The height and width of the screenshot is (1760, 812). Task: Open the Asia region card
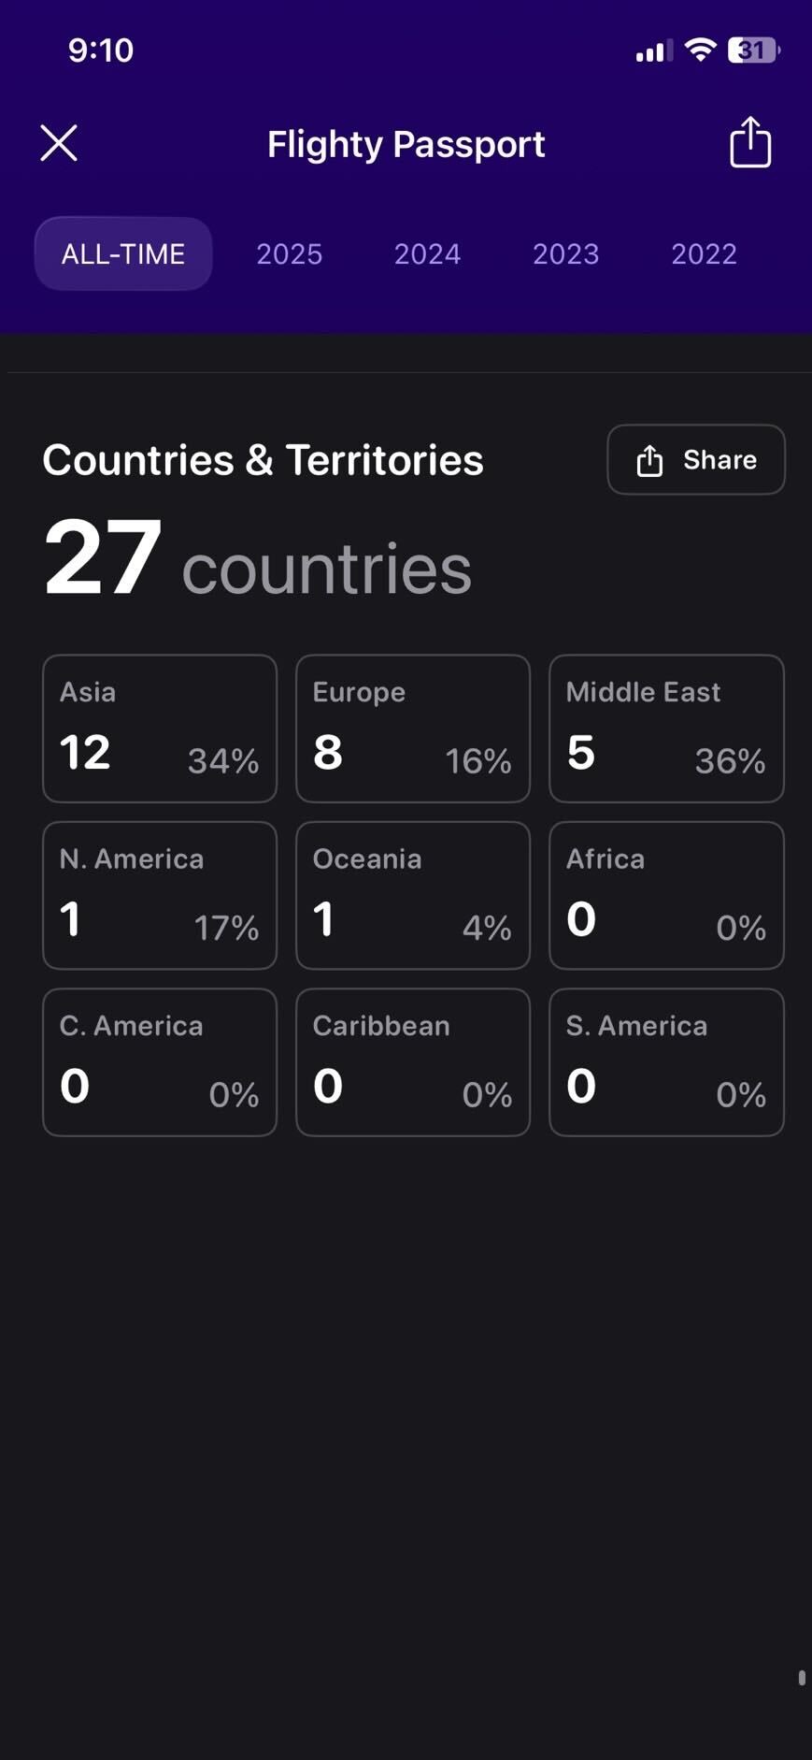[160, 729]
